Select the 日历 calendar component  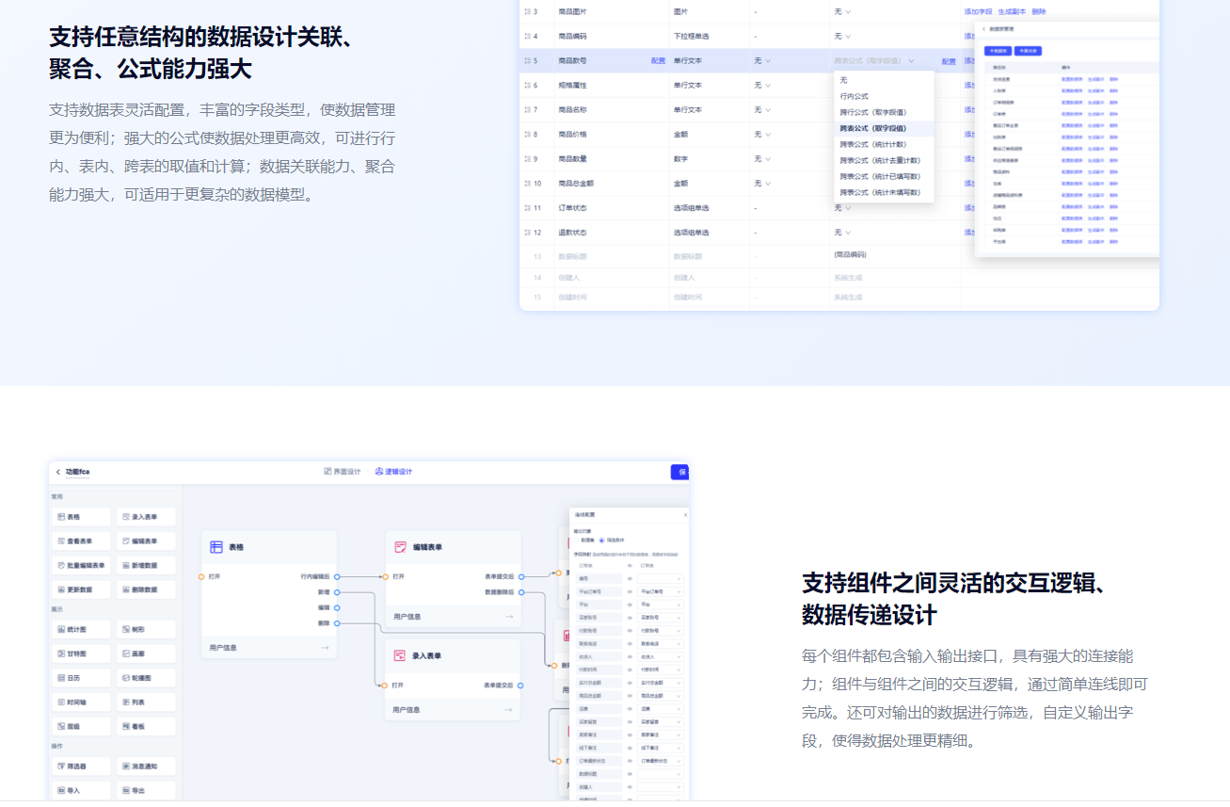(x=81, y=678)
